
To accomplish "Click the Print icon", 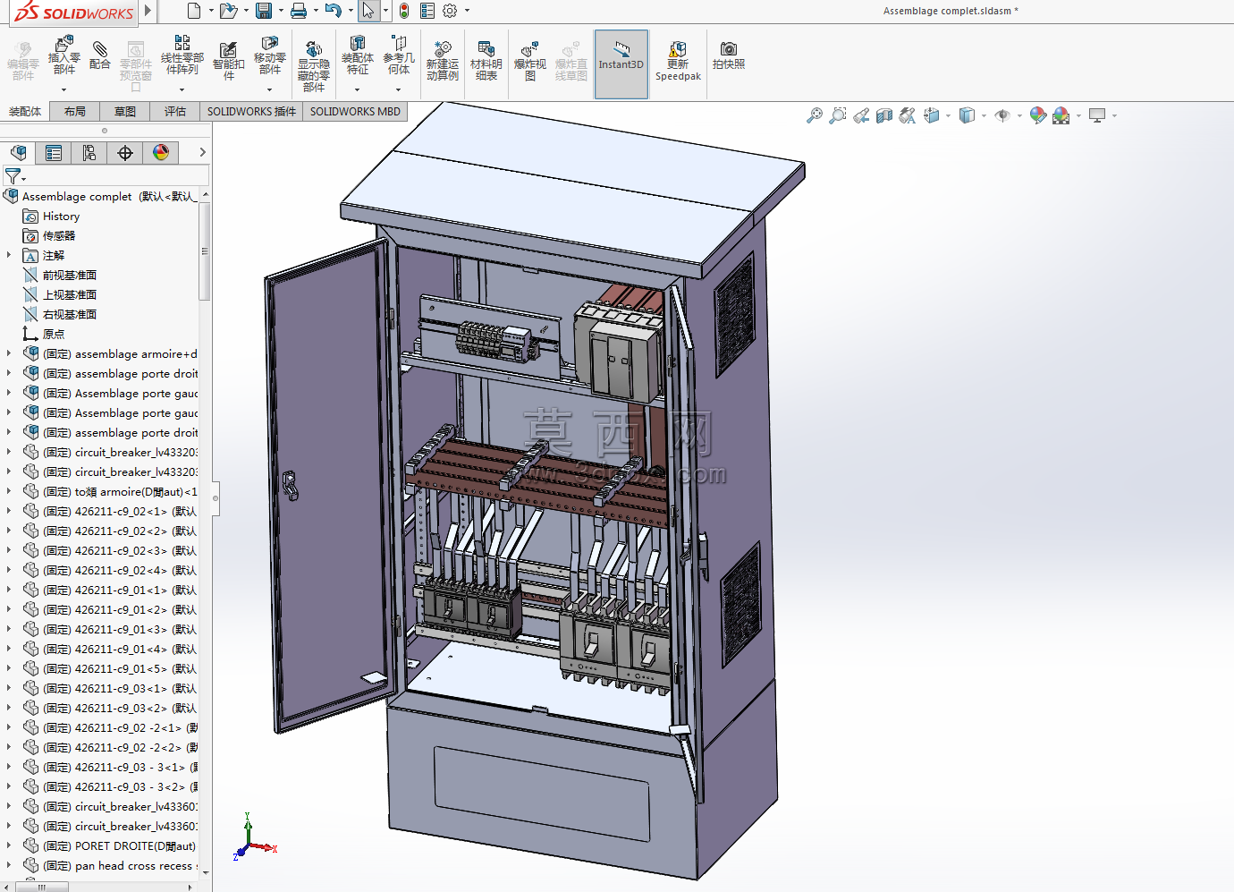I will click(x=299, y=11).
